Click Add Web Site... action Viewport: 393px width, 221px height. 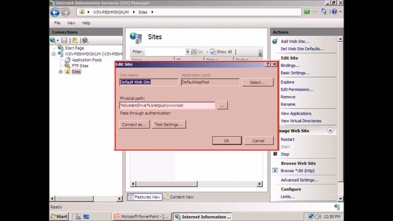click(x=295, y=41)
